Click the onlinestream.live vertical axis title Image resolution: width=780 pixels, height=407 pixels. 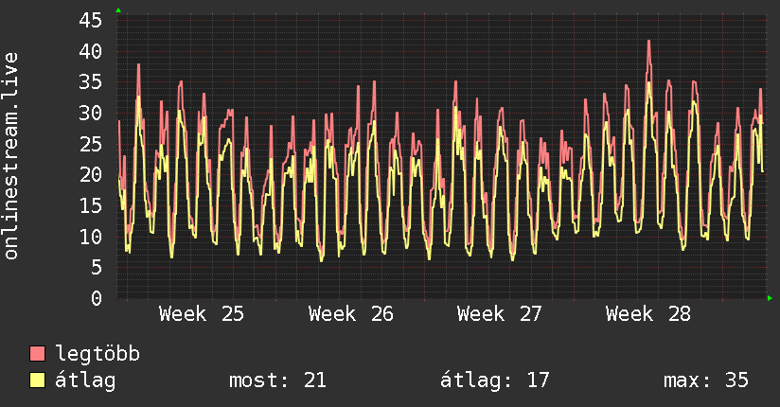point(10,156)
